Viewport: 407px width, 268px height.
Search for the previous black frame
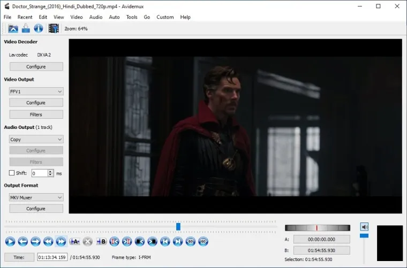[140, 242]
